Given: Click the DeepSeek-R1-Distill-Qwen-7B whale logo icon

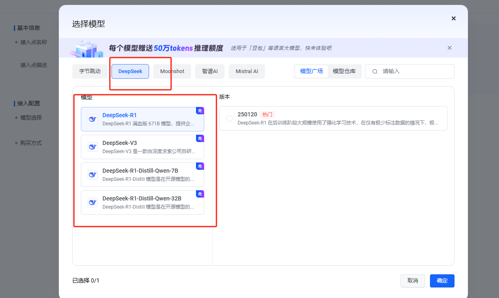Looking at the screenshot, I should click(93, 175).
